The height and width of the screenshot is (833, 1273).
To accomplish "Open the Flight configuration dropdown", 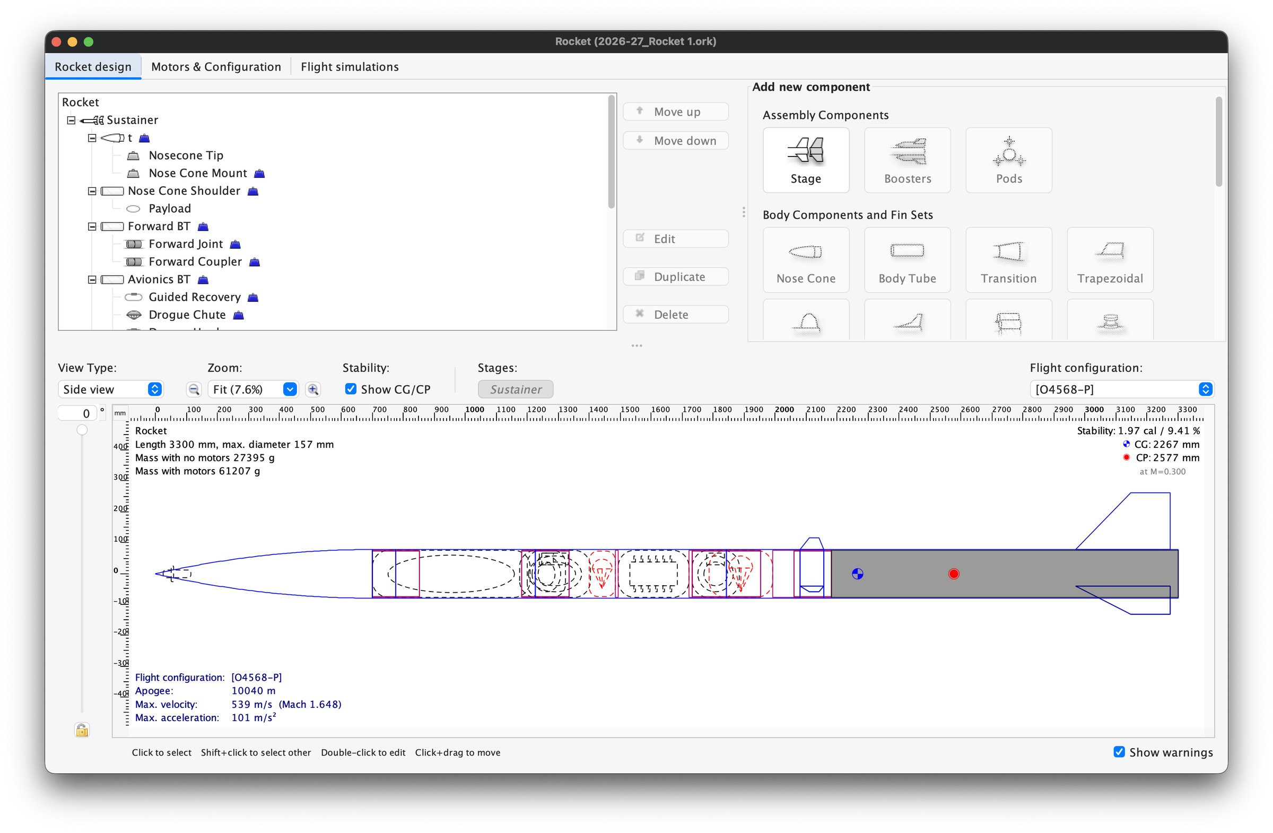I will coord(1122,389).
